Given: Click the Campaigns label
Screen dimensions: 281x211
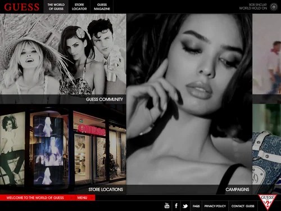Looking at the screenshot, I should click(237, 190).
